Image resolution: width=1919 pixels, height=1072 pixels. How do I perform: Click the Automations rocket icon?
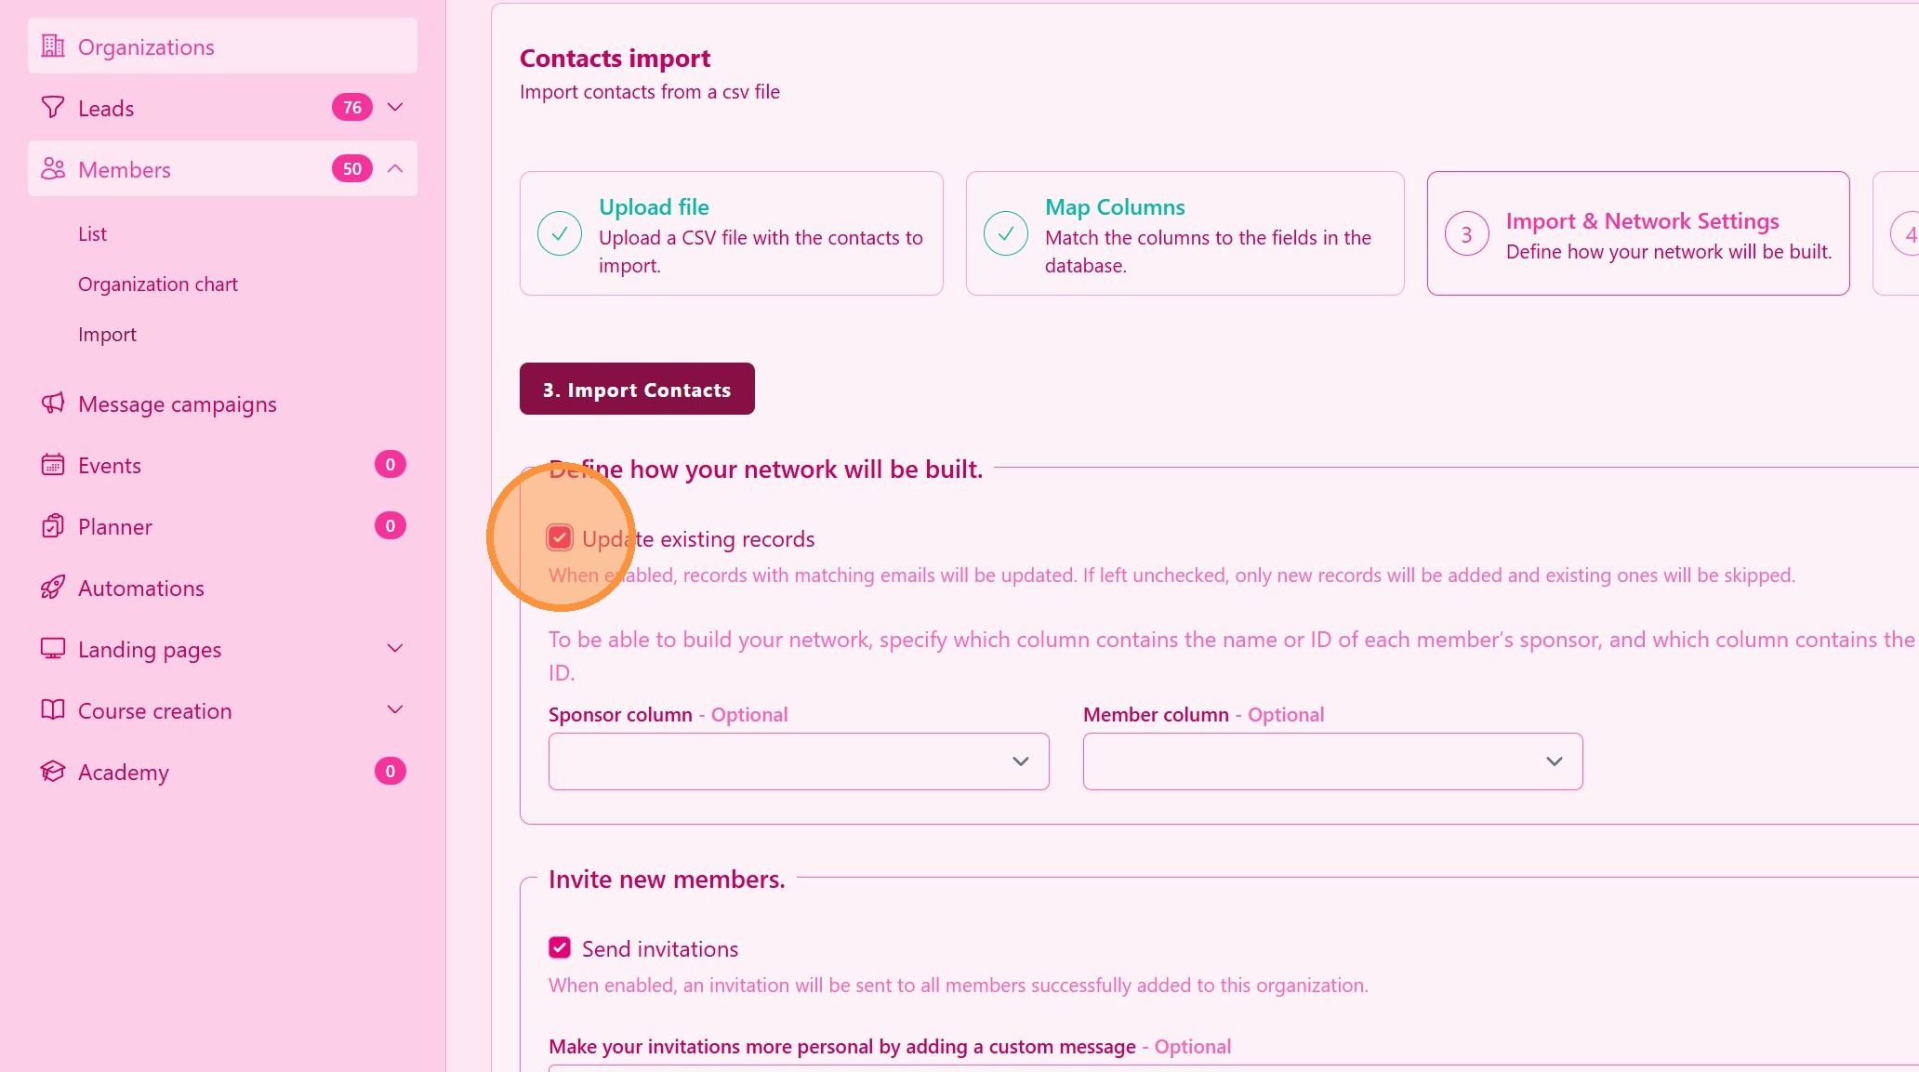pos(53,588)
